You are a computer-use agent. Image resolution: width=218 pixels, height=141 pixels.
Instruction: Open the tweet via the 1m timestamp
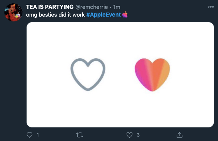(x=117, y=7)
